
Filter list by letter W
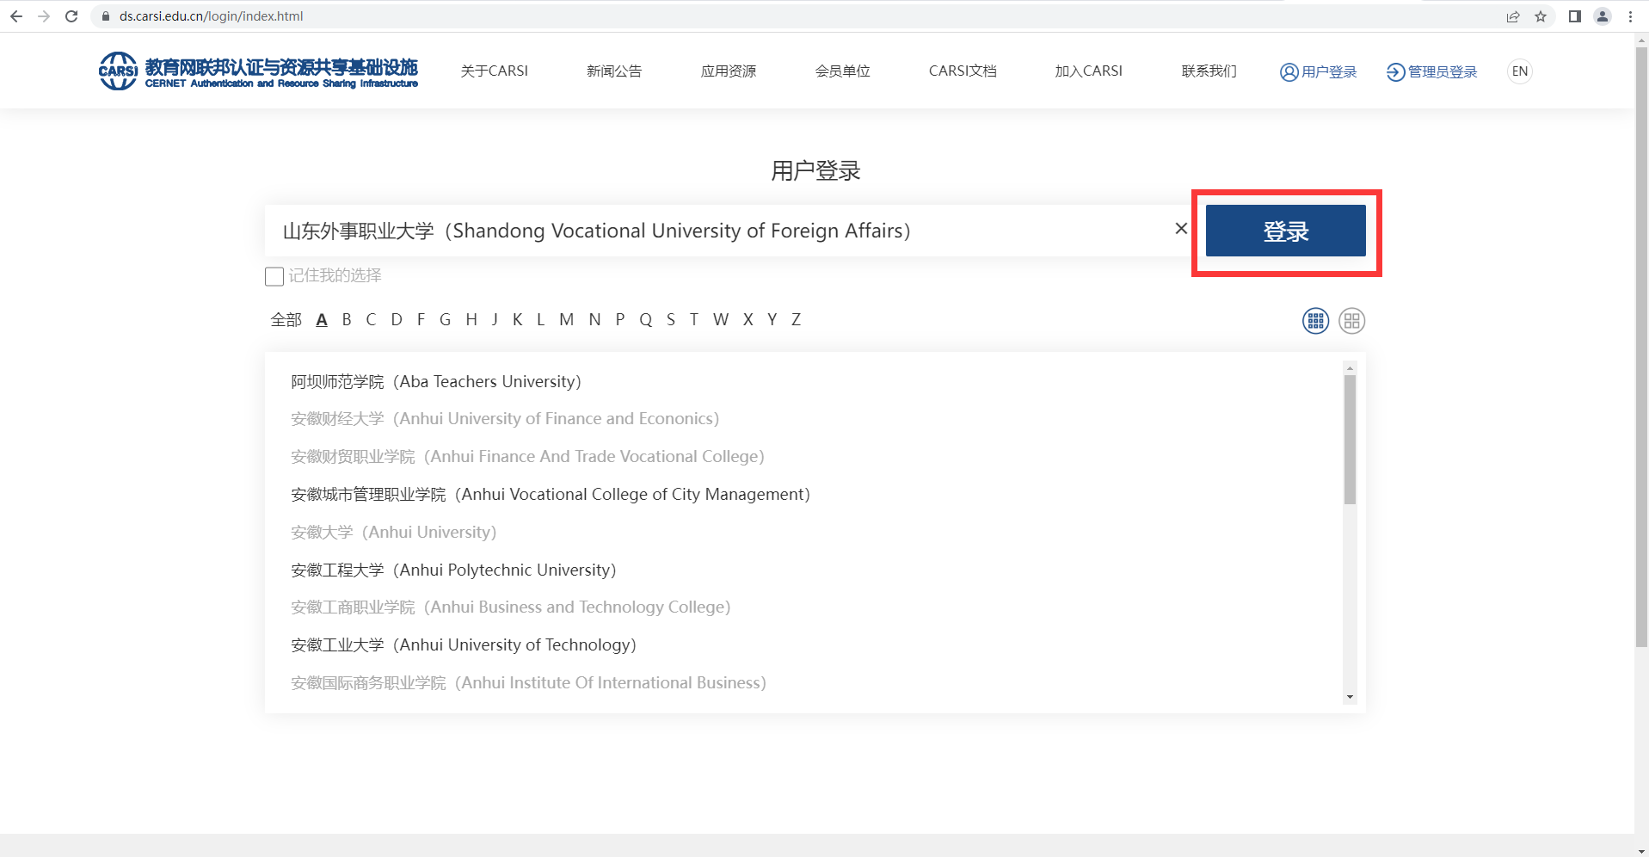tap(721, 320)
